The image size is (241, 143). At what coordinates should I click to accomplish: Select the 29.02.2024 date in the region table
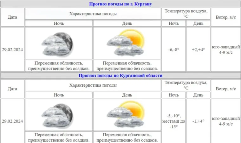click(x=12, y=121)
